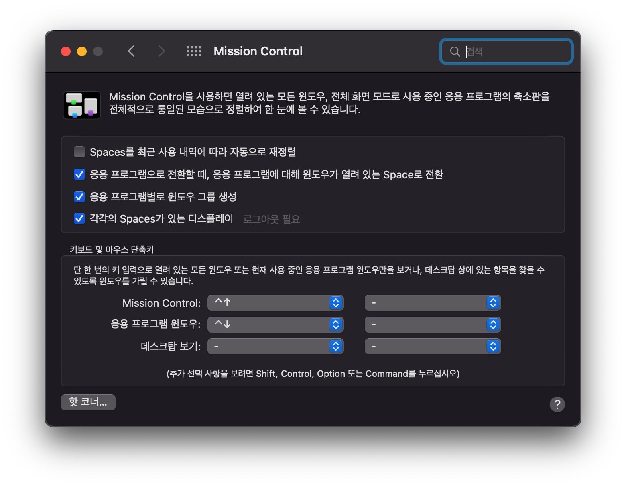Focus the 검색 search field
626x486 pixels.
(506, 51)
